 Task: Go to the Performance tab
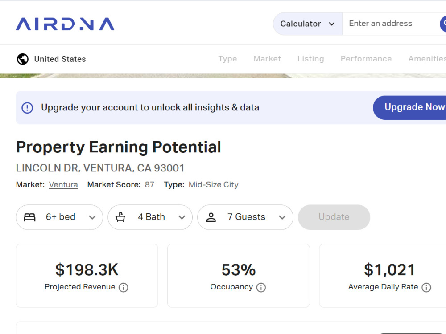366,59
